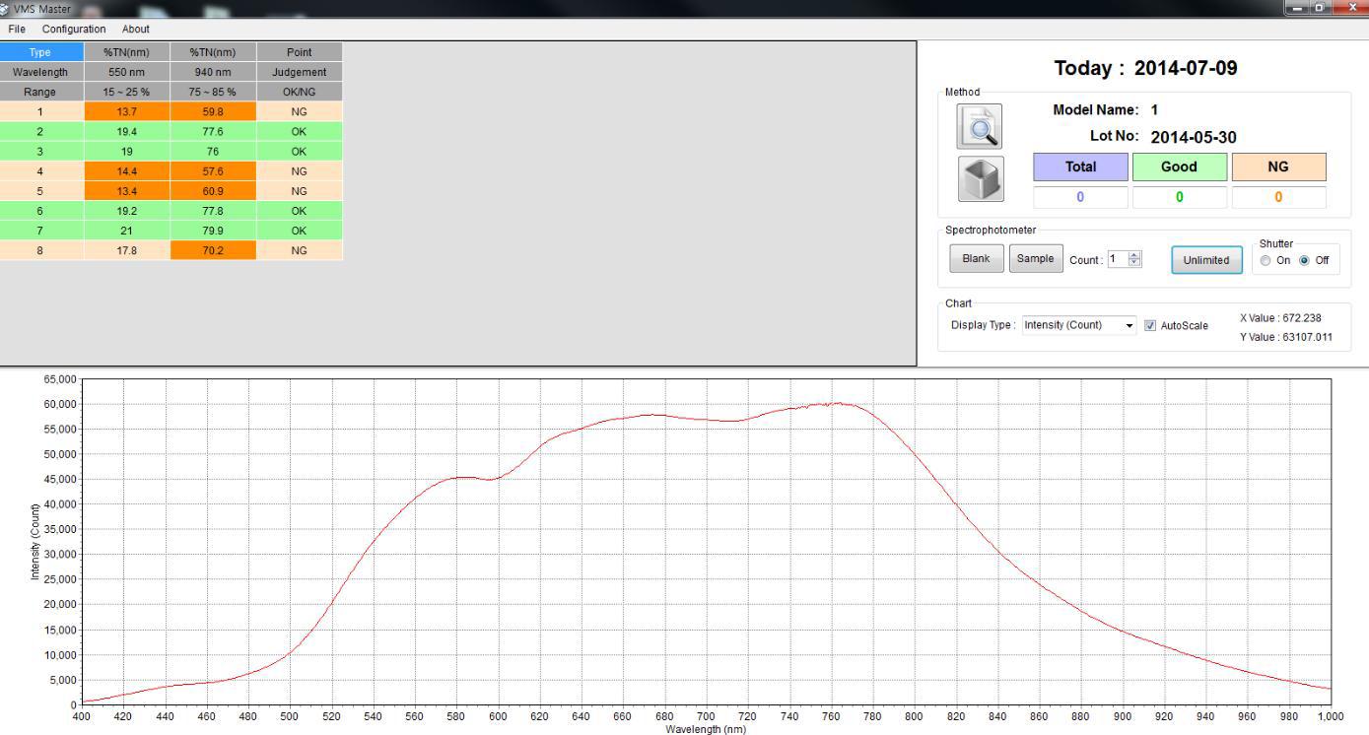The height and width of the screenshot is (735, 1369).
Task: Select the Shutter Off radio button
Action: (1305, 261)
